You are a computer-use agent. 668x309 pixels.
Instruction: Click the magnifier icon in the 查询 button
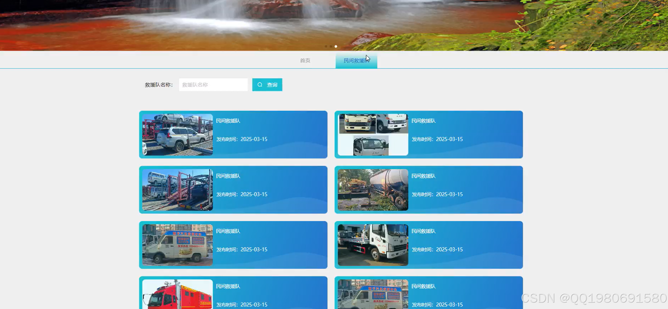coord(260,85)
